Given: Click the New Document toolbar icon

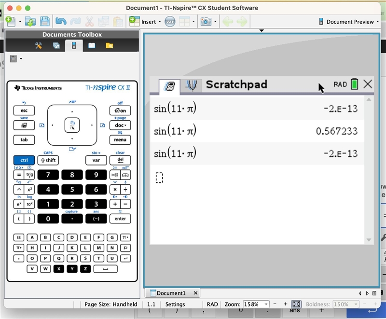Looking at the screenshot, I should pyautogui.click(x=10, y=21).
